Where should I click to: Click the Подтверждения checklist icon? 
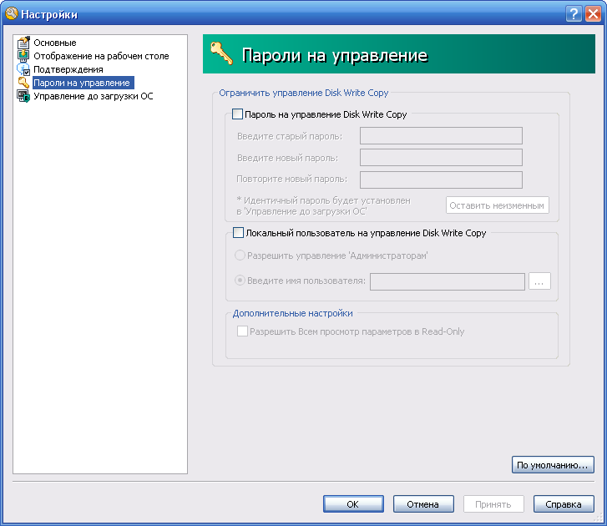[23, 69]
